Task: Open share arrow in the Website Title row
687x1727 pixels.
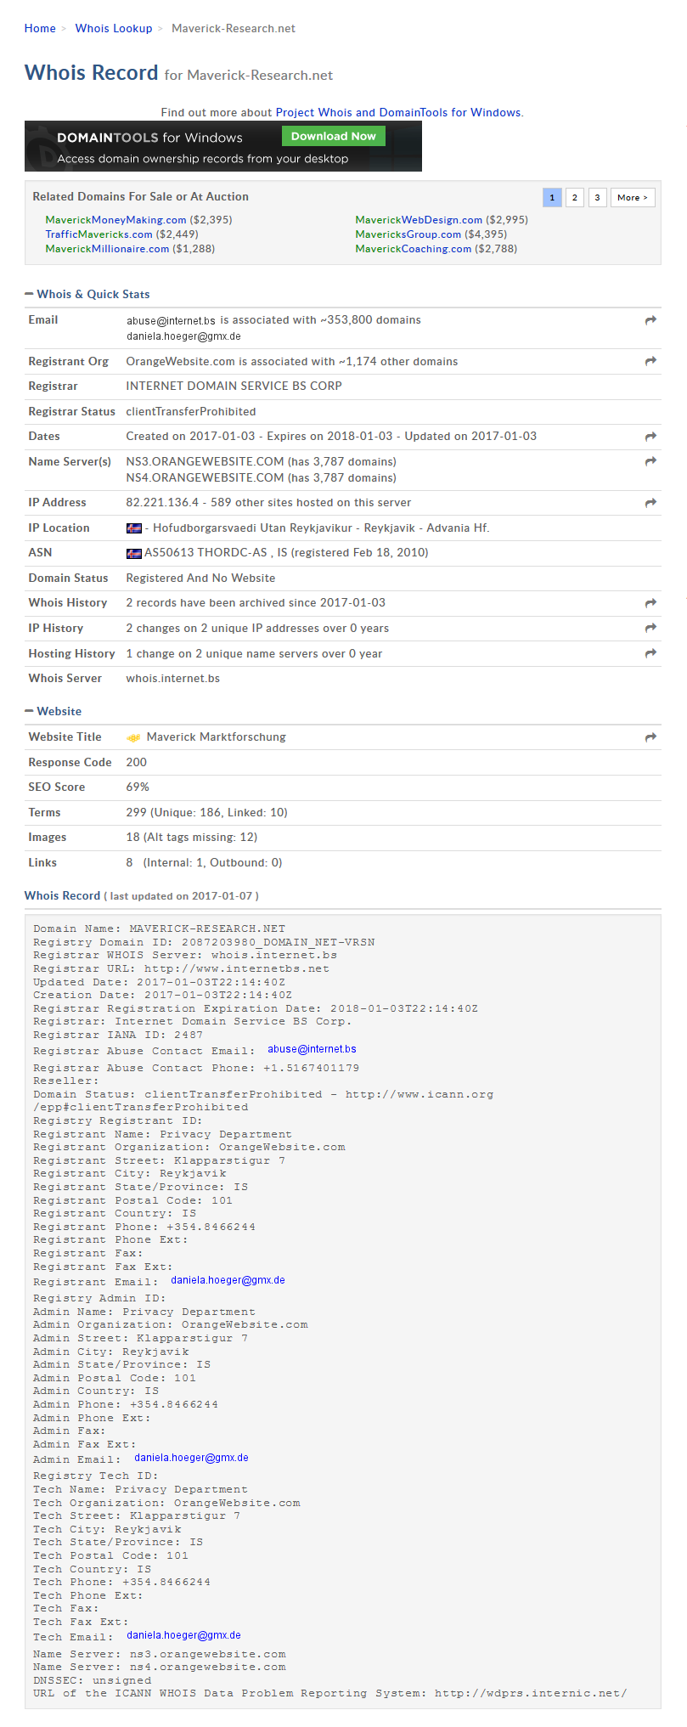Action: [650, 737]
